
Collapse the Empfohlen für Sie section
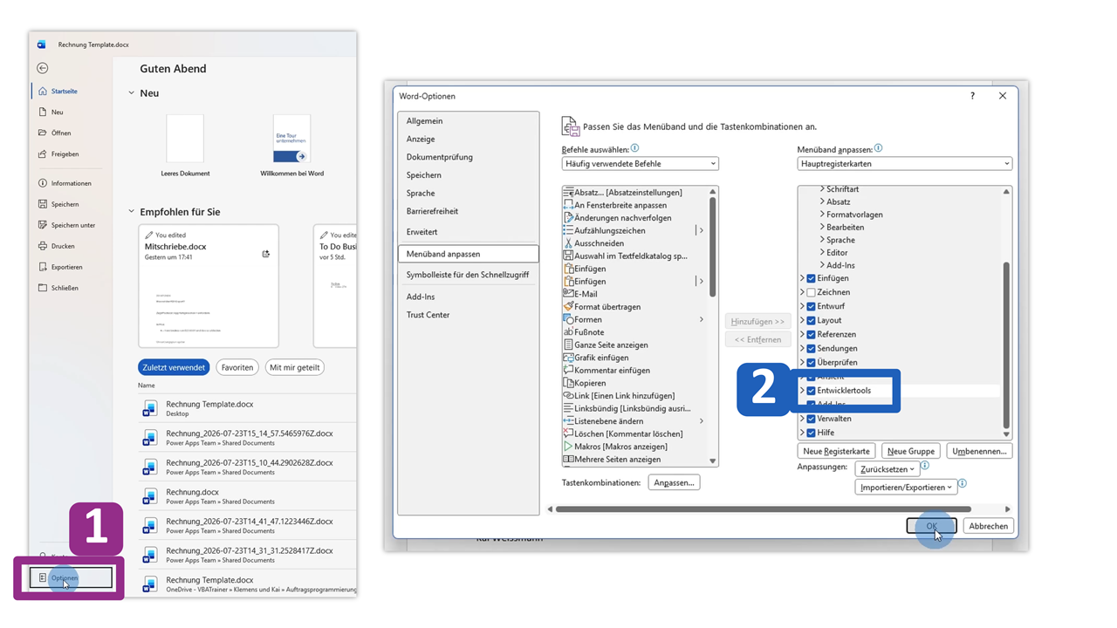tap(132, 212)
